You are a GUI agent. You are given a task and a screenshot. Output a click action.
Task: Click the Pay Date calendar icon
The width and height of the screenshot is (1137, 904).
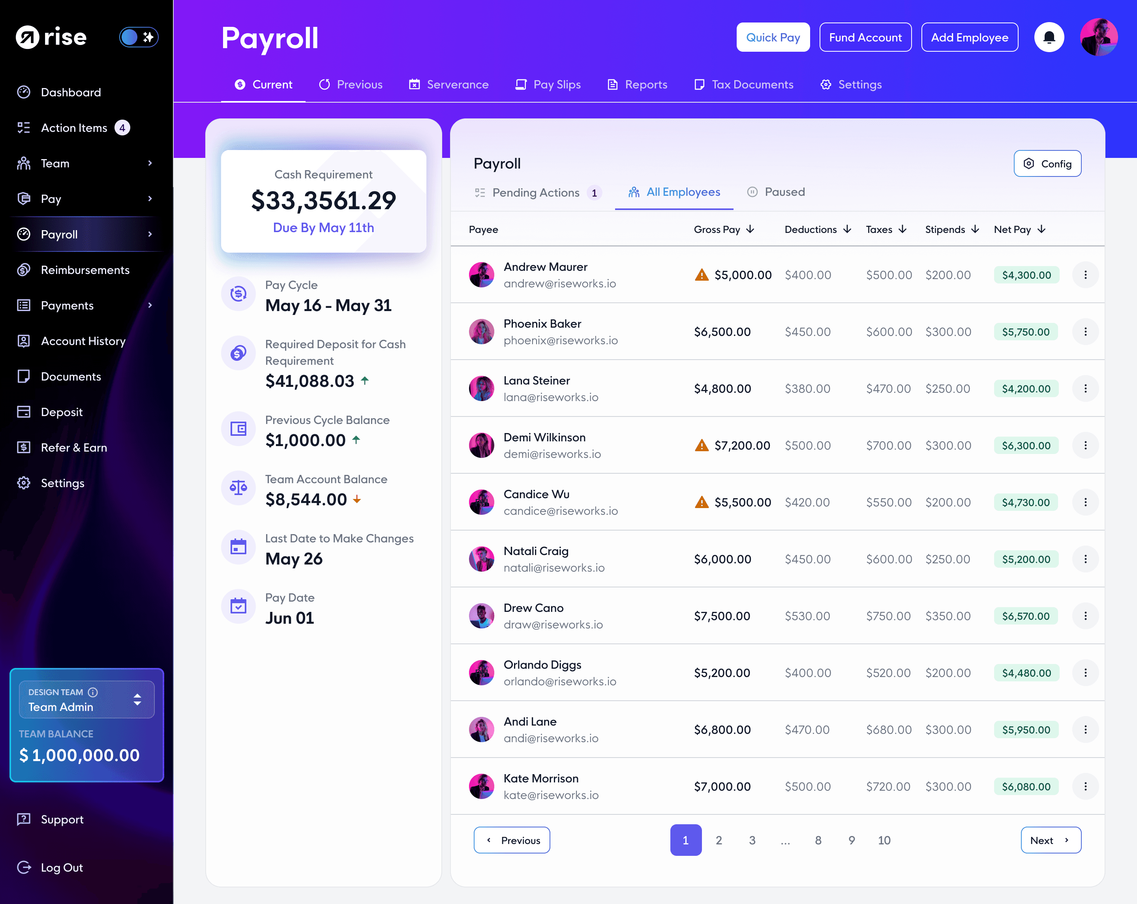pos(238,606)
